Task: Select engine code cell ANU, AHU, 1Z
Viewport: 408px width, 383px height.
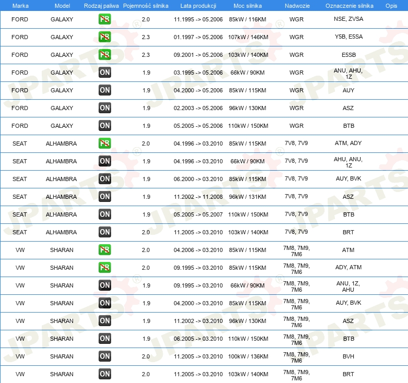Action: point(348,74)
